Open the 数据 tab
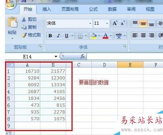This screenshot has height=135, width=163. (x=112, y=9)
